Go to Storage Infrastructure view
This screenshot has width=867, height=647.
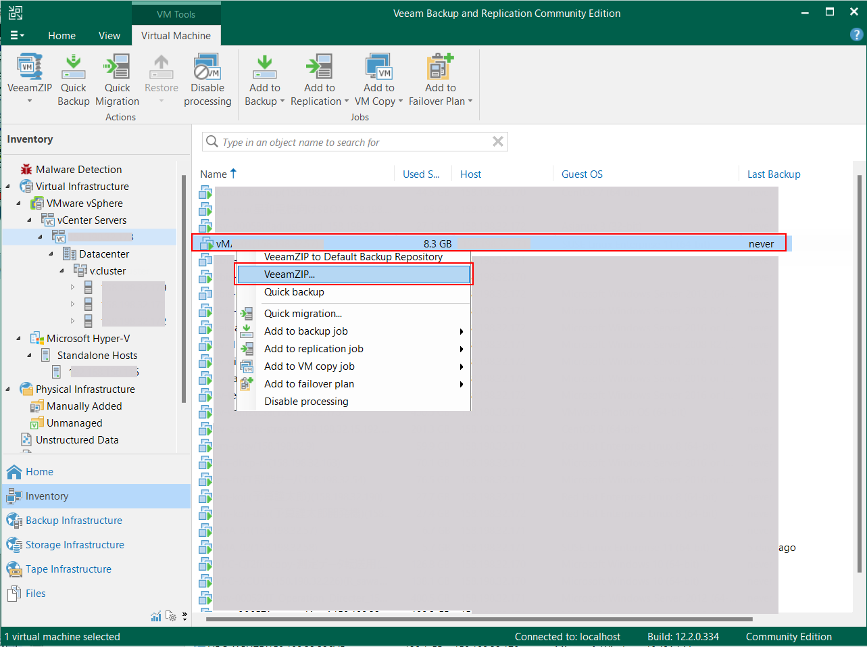[96, 545]
